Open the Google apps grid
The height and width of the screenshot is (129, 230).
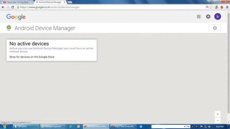coord(199,16)
